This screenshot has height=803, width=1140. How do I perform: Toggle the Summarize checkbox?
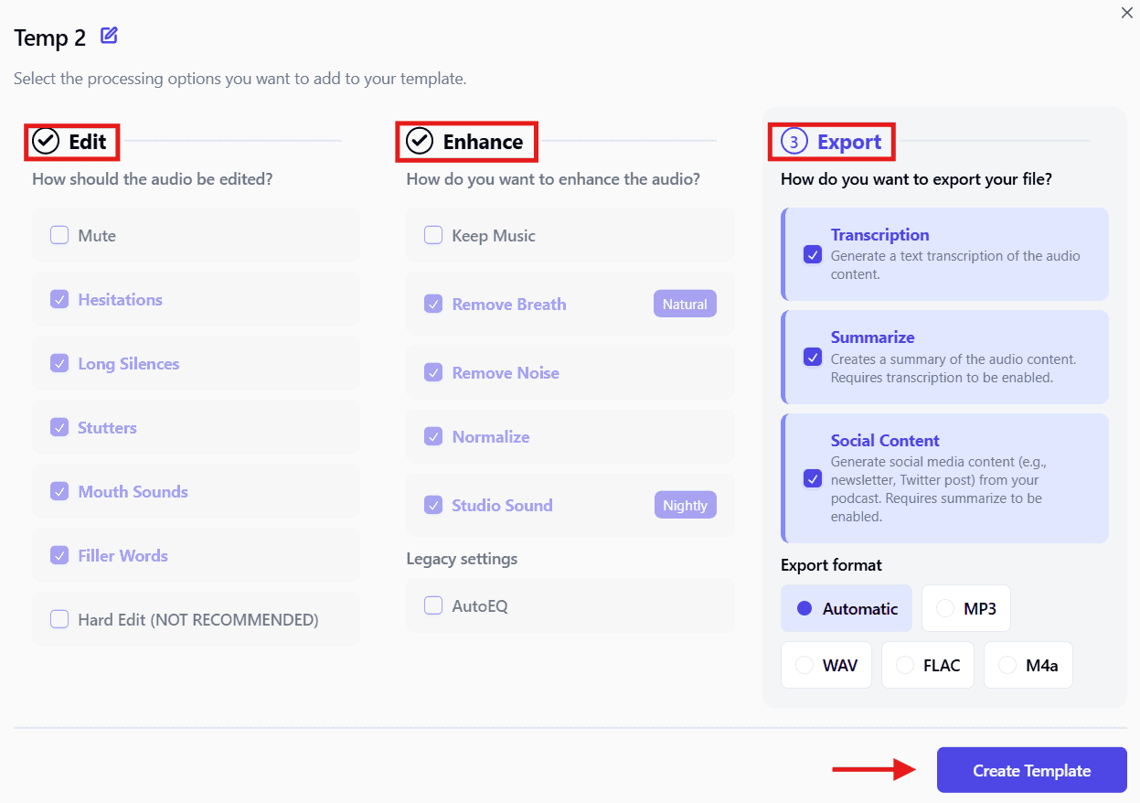pyautogui.click(x=813, y=357)
